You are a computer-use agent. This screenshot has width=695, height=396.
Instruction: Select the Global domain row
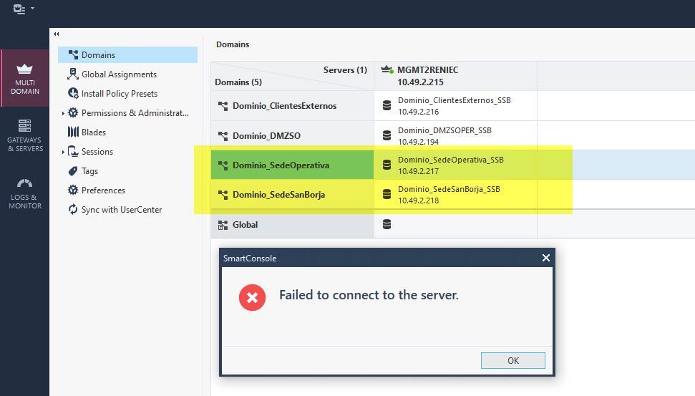tap(293, 224)
